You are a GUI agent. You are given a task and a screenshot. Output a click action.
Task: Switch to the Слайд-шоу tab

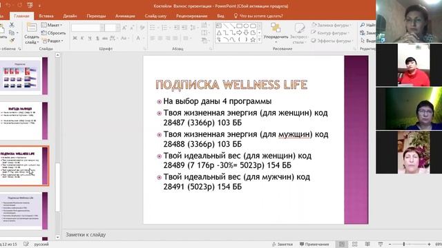pyautogui.click(x=155, y=16)
